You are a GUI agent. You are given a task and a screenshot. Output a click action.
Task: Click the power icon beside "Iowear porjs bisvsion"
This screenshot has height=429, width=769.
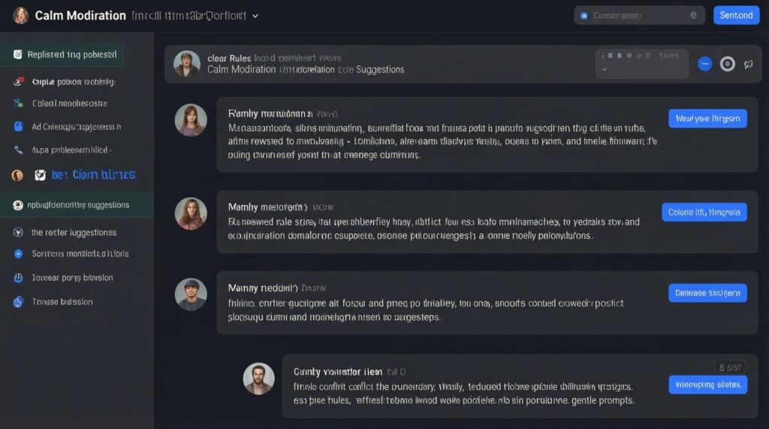pos(19,278)
